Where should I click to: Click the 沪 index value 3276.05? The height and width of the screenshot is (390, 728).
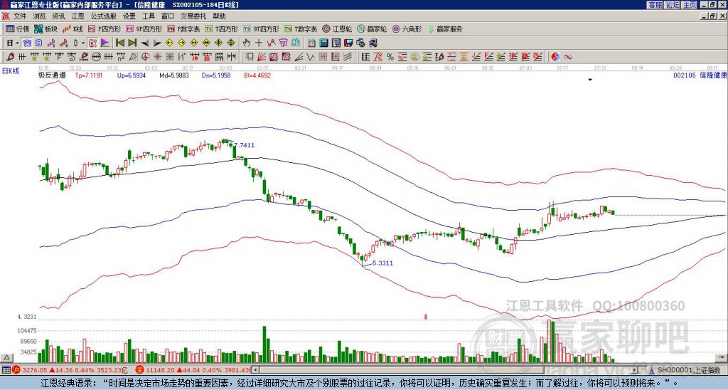coord(35,370)
